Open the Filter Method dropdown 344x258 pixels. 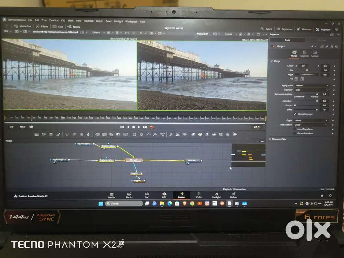tap(311, 125)
